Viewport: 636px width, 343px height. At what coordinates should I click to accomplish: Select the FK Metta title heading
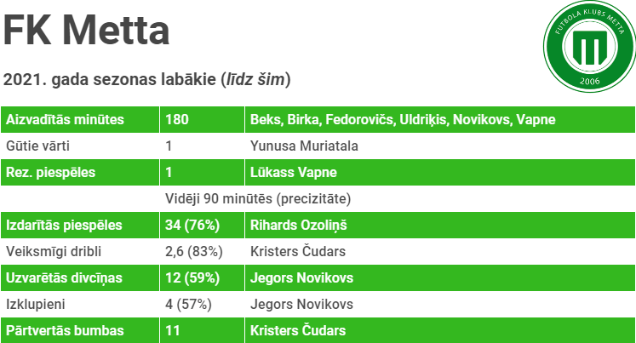point(86,31)
